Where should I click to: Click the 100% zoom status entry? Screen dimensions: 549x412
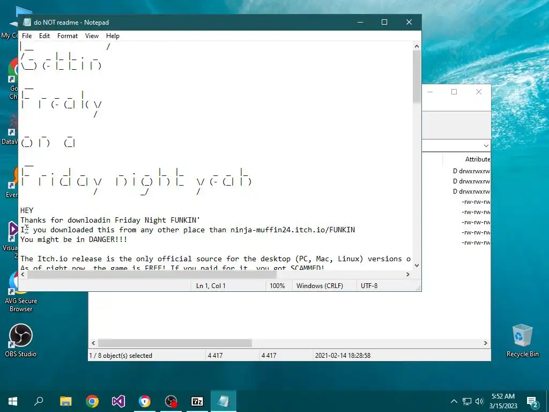pyautogui.click(x=277, y=286)
